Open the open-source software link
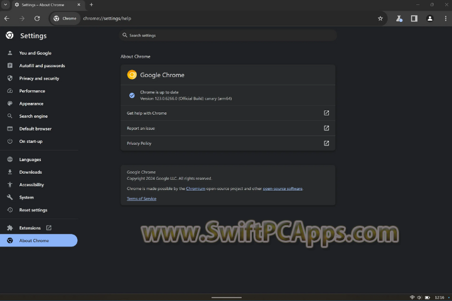The image size is (452, 301). [x=282, y=189]
